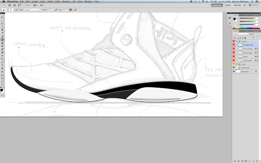Viewport: 261px width, 163px height.
Task: Select the History Brush tool
Action: (2, 46)
